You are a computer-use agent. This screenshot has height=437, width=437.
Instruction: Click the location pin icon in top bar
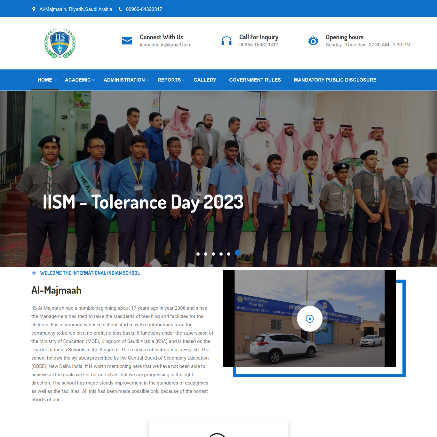(x=34, y=9)
